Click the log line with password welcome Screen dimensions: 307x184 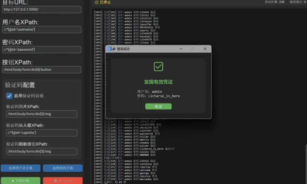125,170
